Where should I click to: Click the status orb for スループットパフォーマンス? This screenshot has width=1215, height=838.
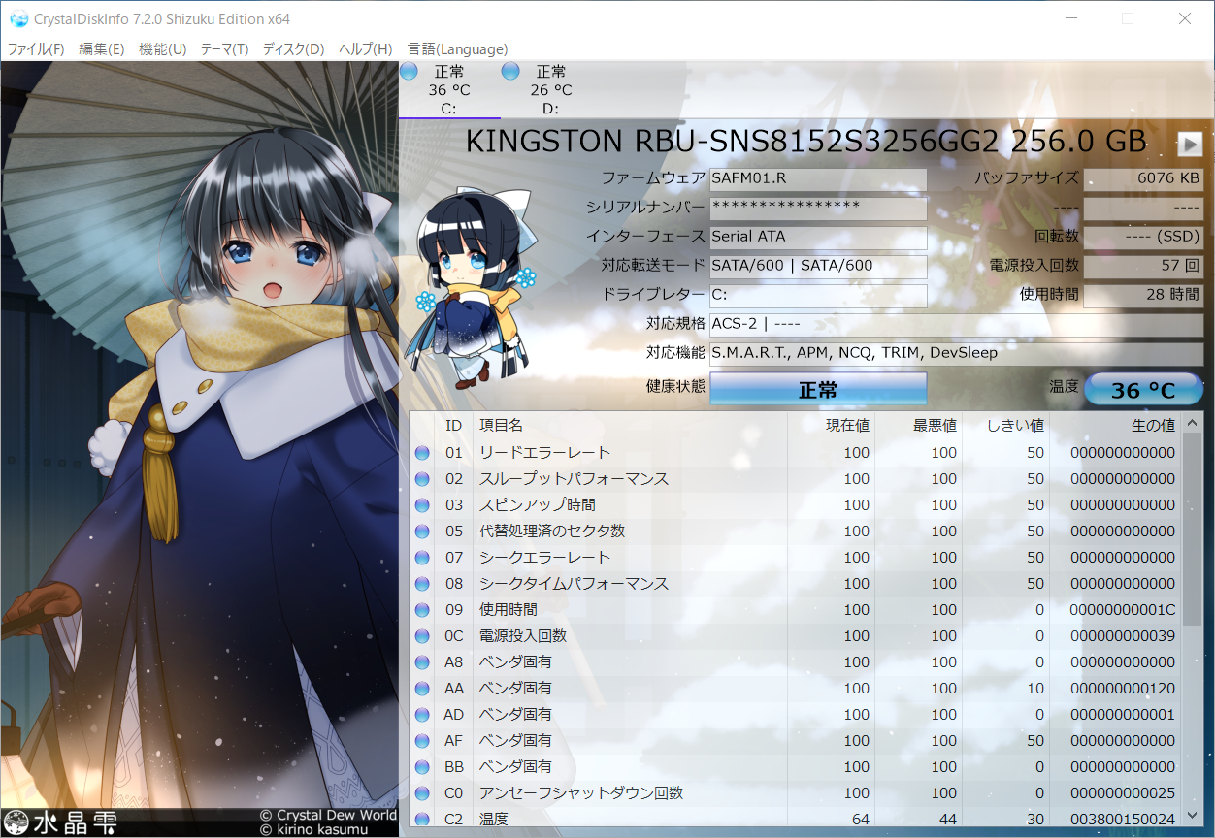tap(422, 479)
